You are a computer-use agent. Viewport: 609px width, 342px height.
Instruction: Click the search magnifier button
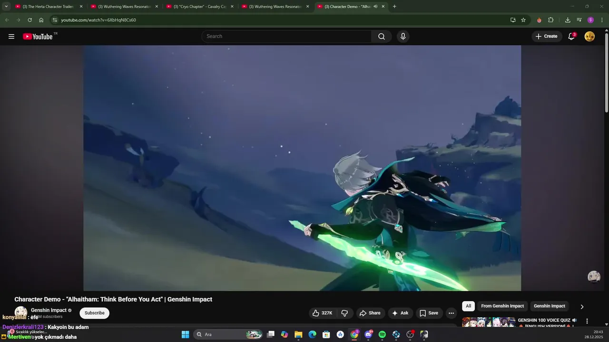[382, 37]
